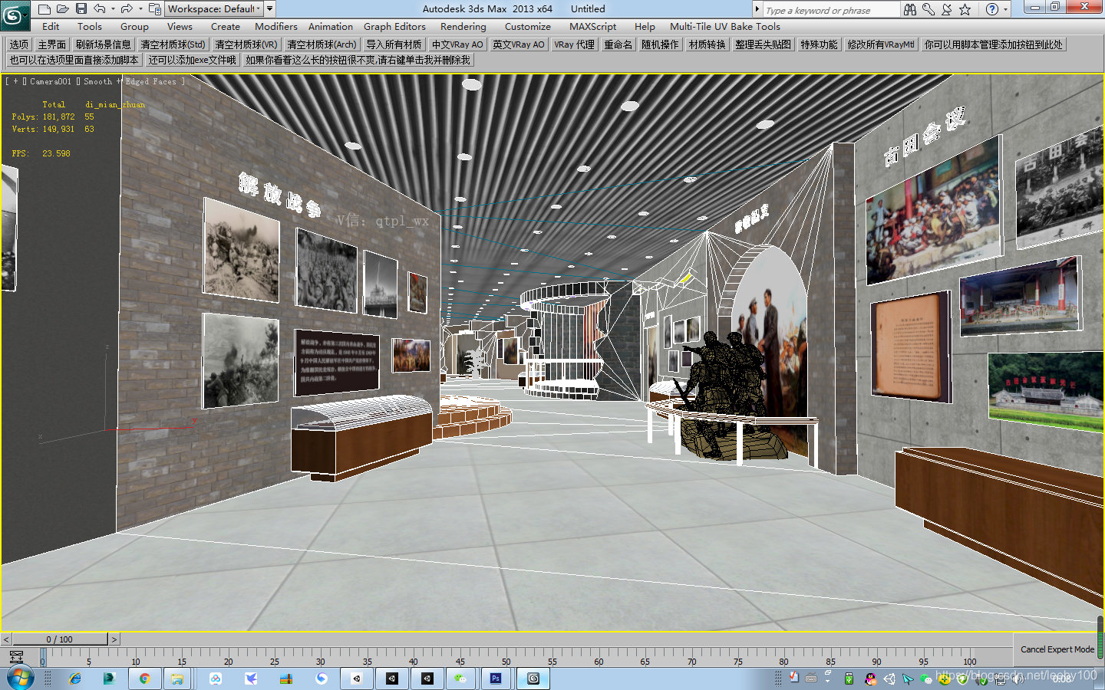The width and height of the screenshot is (1105, 690).
Task: Create a new scene via New Scene icon
Action: 45,8
